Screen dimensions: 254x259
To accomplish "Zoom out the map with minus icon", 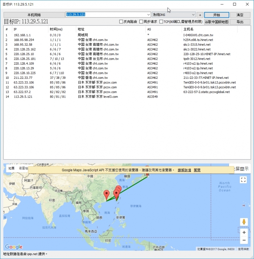I will (x=244, y=240).
